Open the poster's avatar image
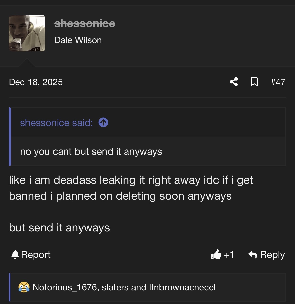The image size is (295, 304). (27, 33)
